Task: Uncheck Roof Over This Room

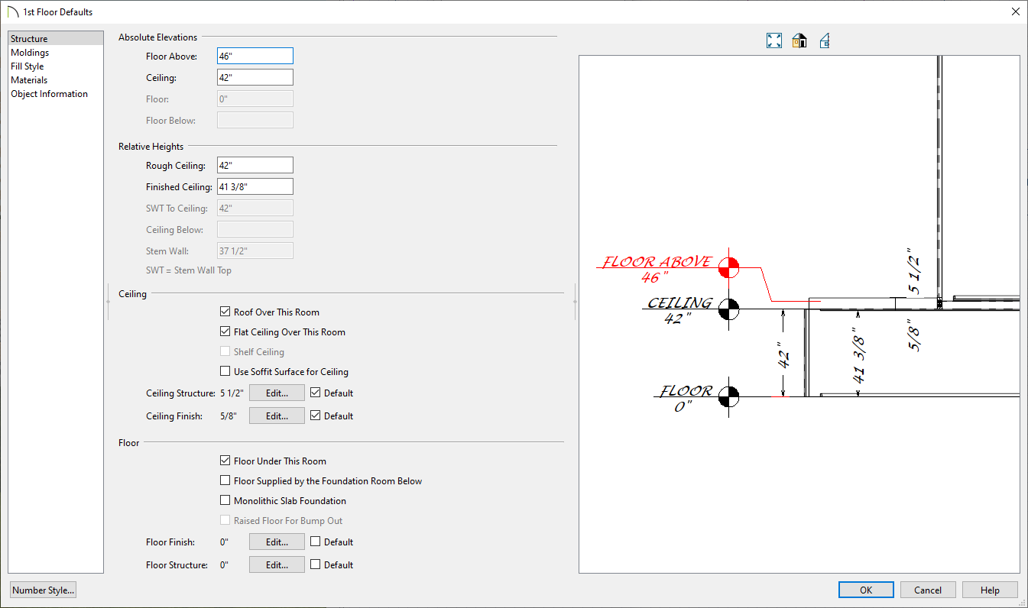Action: tap(225, 312)
